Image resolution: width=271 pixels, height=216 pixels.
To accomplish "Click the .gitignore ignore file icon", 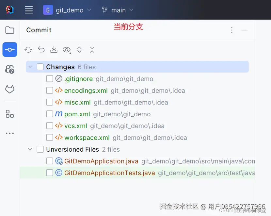I will 59,78.
